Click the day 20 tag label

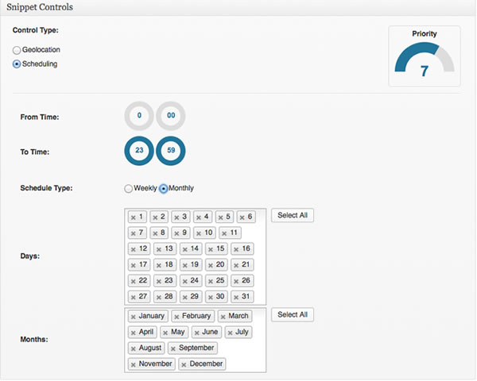pos(220,264)
